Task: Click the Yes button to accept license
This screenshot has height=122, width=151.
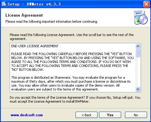Action: 110,115
